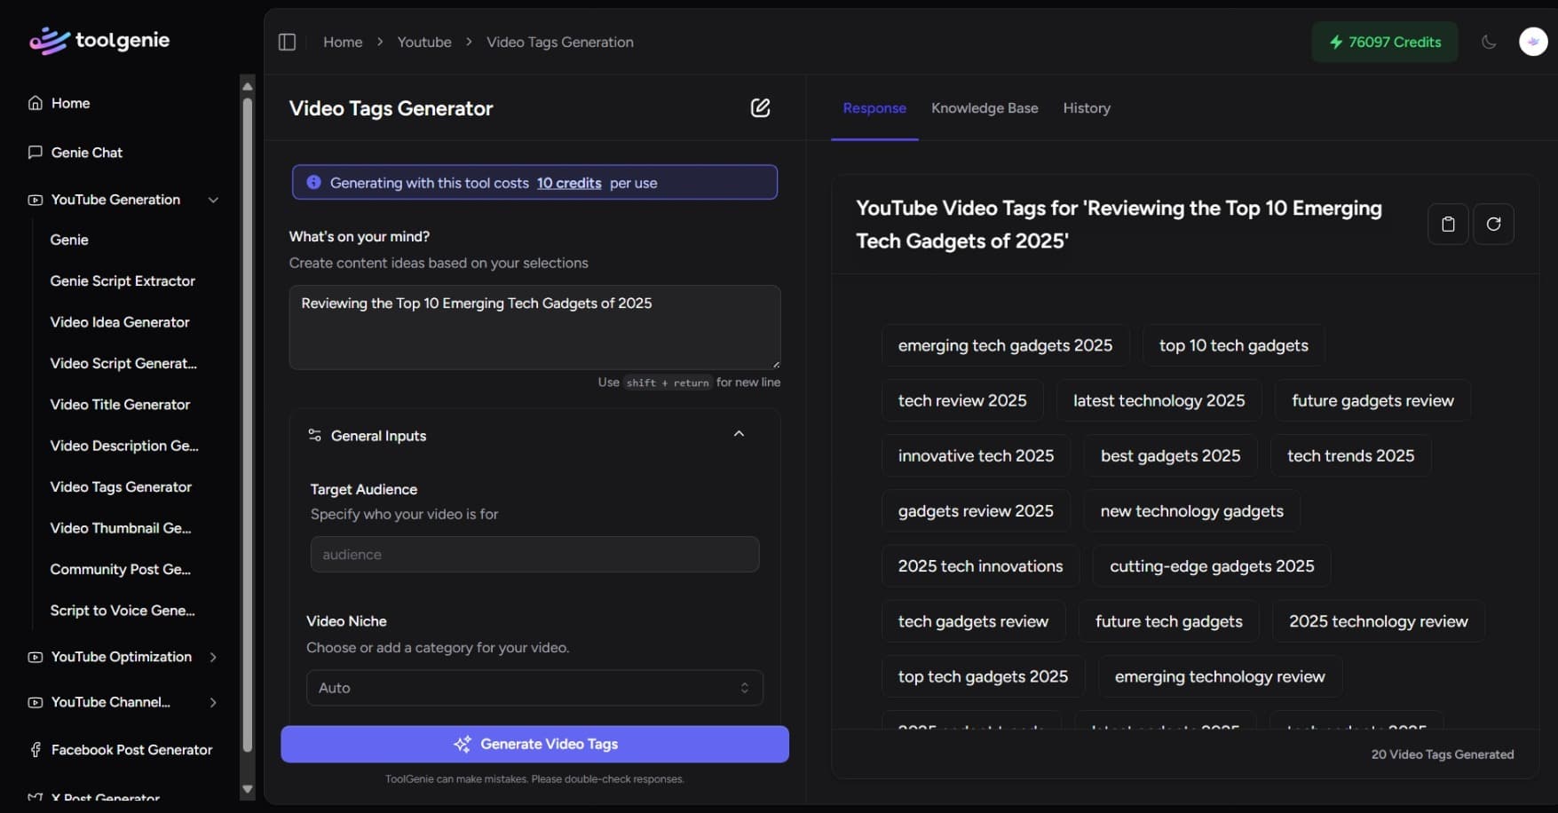Click the 'best gadgets 2025' tag
This screenshot has height=813, width=1558.
(x=1170, y=455)
